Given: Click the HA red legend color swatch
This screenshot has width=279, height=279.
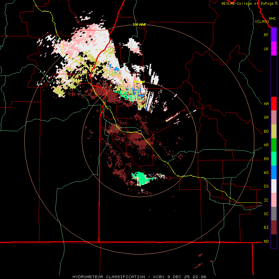Looking at the screenshot, I should [x=274, y=104].
